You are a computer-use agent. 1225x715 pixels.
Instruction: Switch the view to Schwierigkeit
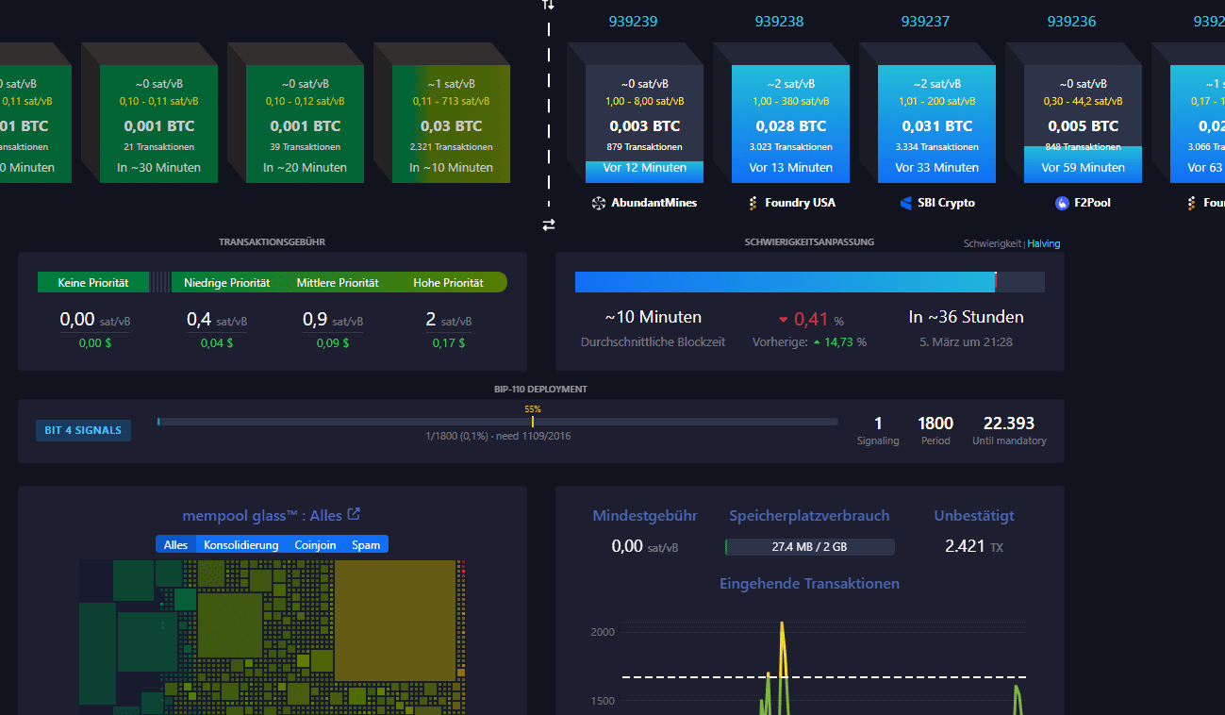pos(993,243)
